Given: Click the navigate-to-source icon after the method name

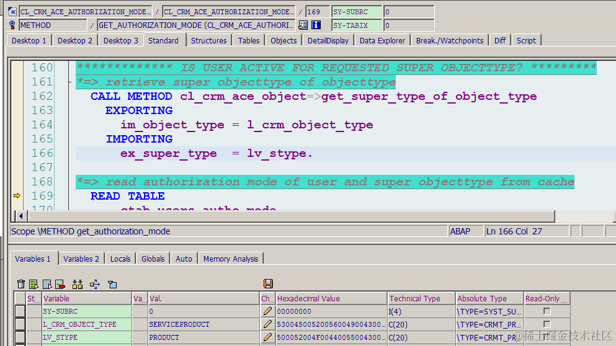Looking at the screenshot, I should click(x=303, y=25).
